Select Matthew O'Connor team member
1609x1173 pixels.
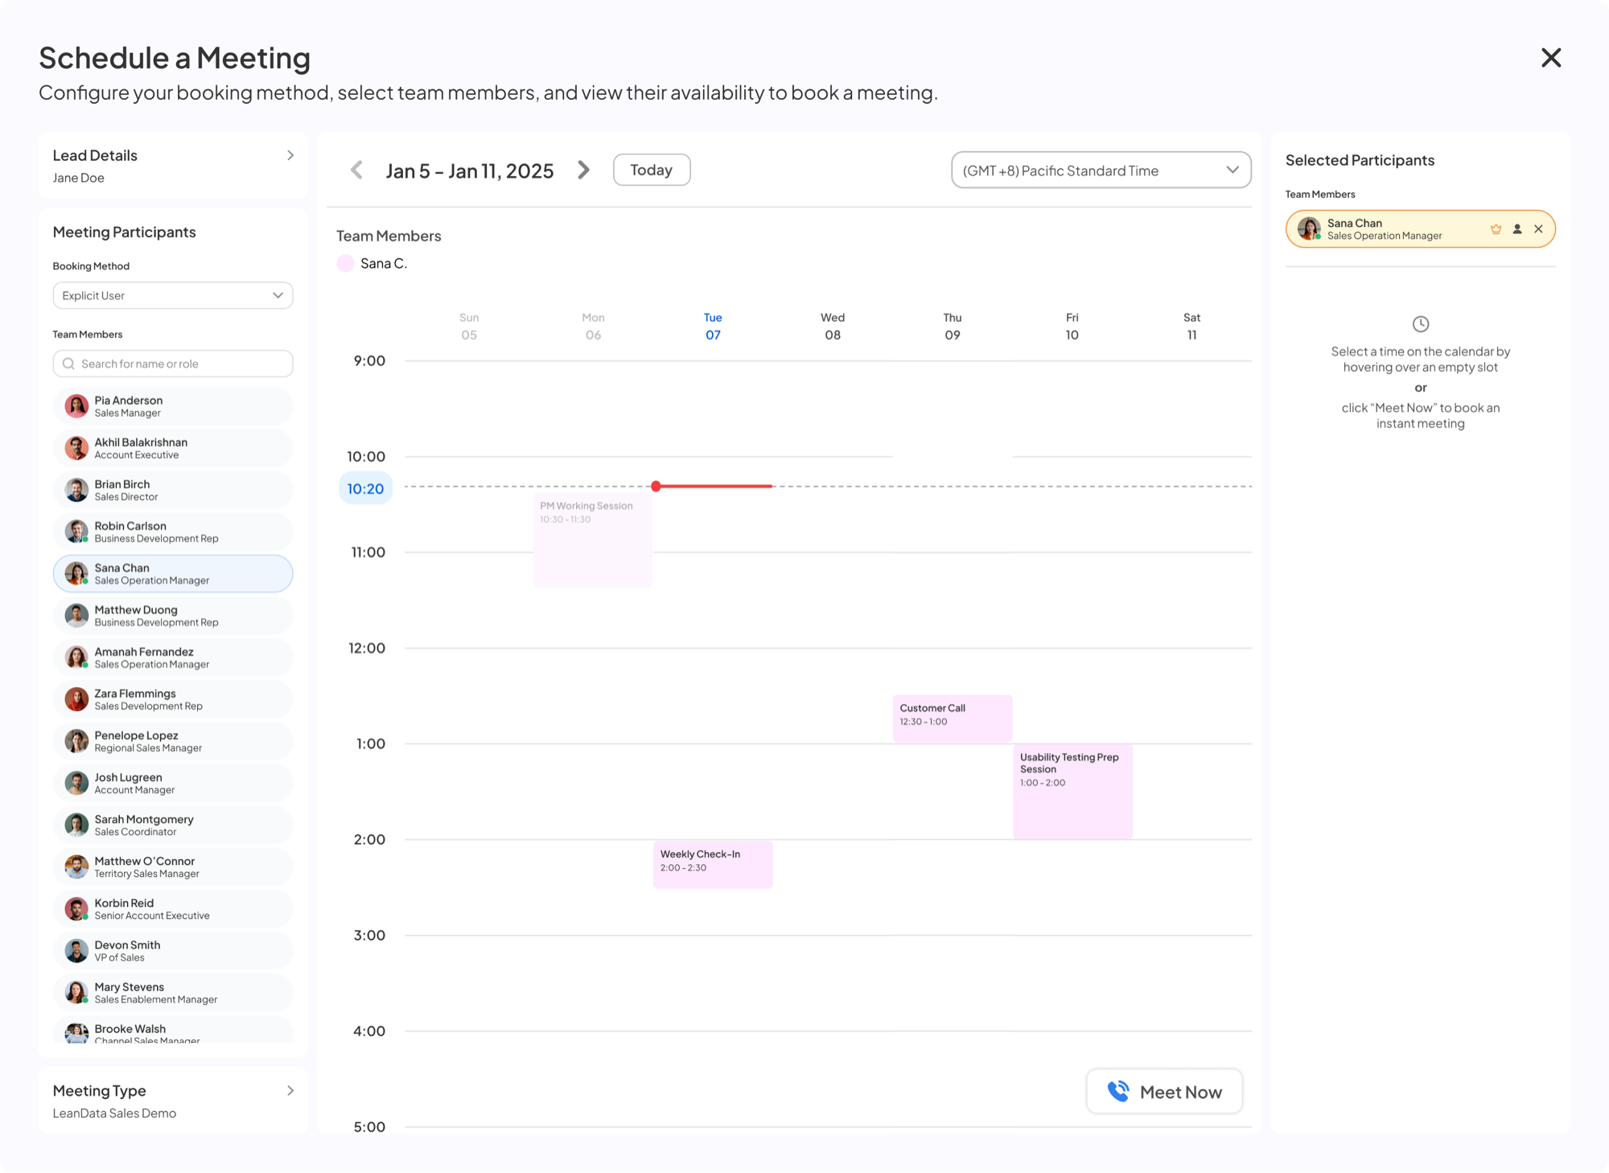(x=173, y=866)
